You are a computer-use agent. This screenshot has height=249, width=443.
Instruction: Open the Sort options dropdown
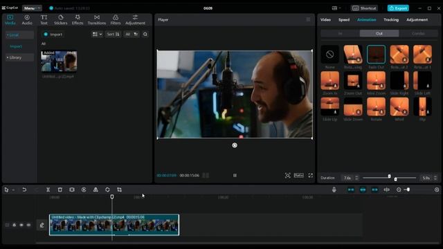[113, 35]
